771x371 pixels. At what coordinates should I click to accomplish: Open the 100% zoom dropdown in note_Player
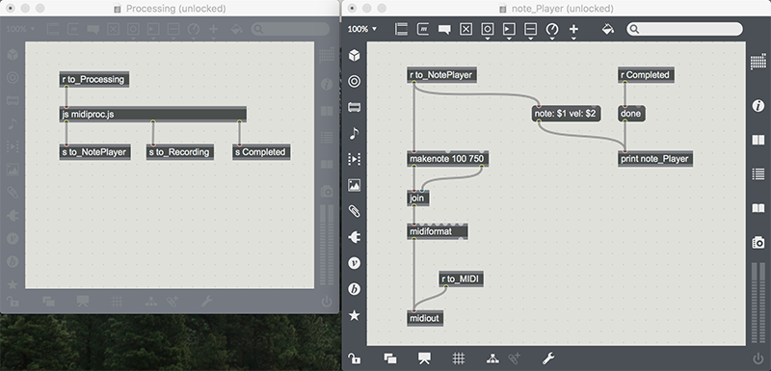pyautogui.click(x=362, y=29)
